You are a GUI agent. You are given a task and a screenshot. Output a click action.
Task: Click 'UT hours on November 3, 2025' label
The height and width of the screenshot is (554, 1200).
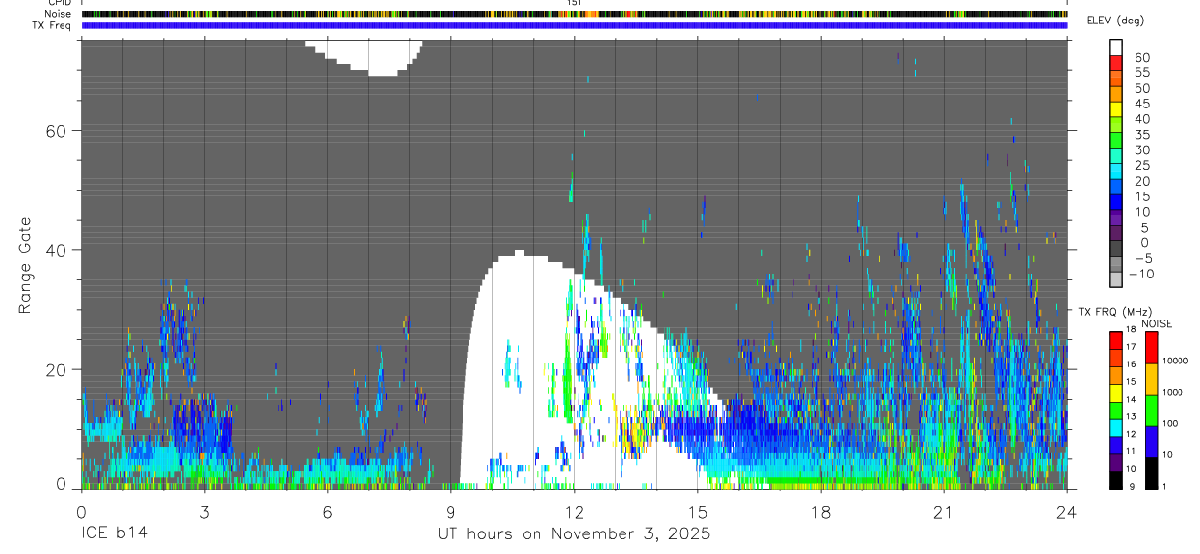pos(574,535)
